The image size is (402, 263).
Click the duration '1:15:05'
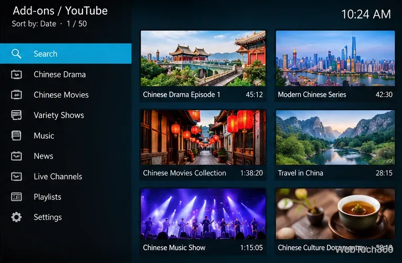click(251, 248)
